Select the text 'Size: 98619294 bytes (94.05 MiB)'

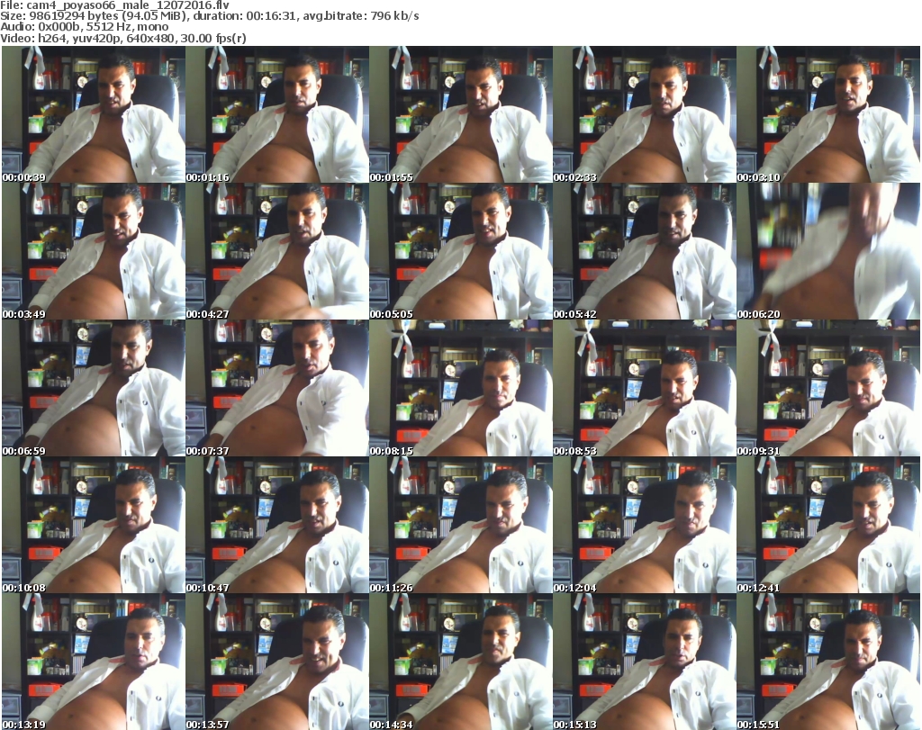(94, 16)
